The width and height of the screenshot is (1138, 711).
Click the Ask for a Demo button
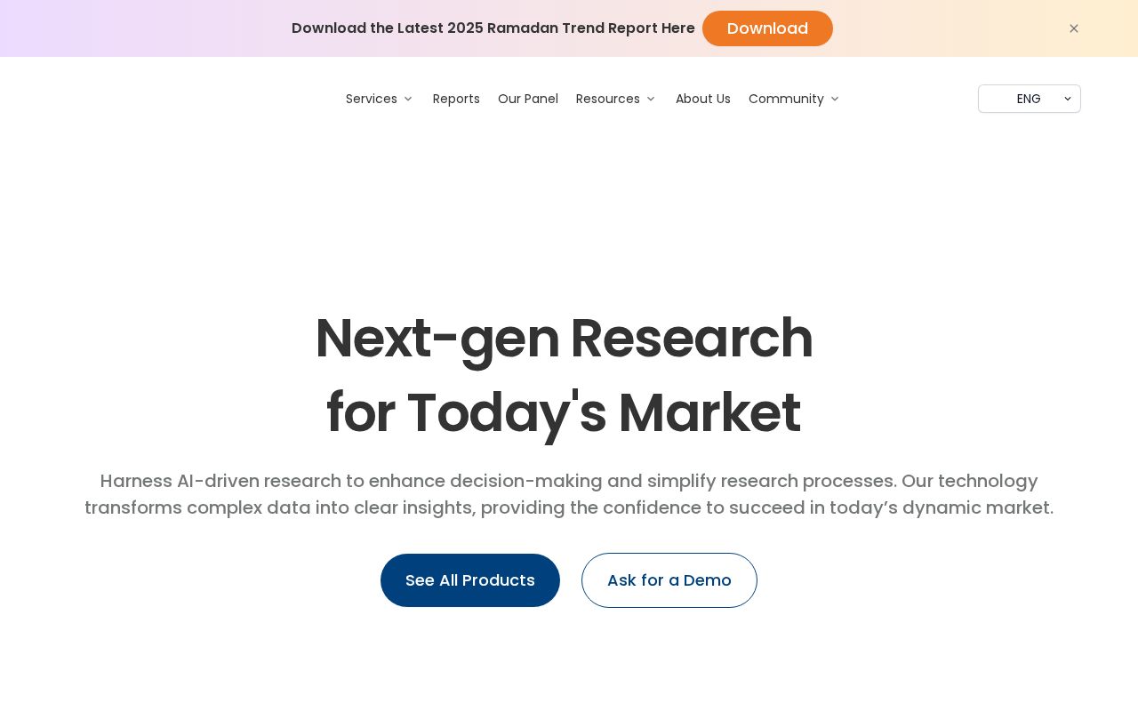[x=669, y=580]
